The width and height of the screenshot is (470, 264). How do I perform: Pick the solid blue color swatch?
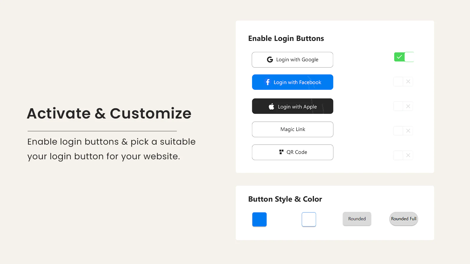pyautogui.click(x=259, y=219)
